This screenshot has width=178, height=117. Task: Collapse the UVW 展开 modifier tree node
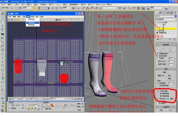click(160, 23)
